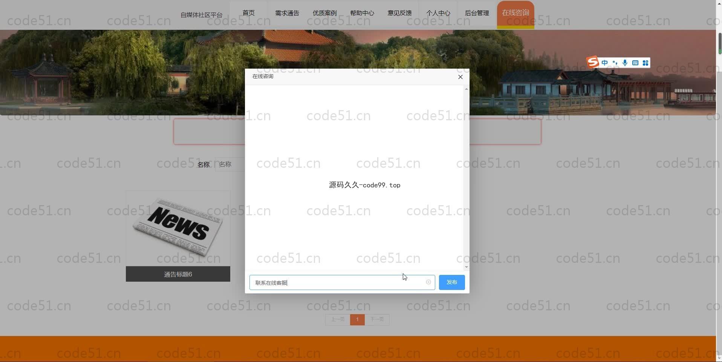Select 意见反馈 in top navigation

[400, 13]
